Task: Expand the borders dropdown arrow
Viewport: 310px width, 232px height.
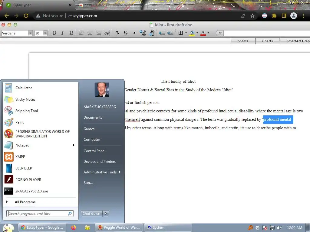Action: tap(186, 33)
